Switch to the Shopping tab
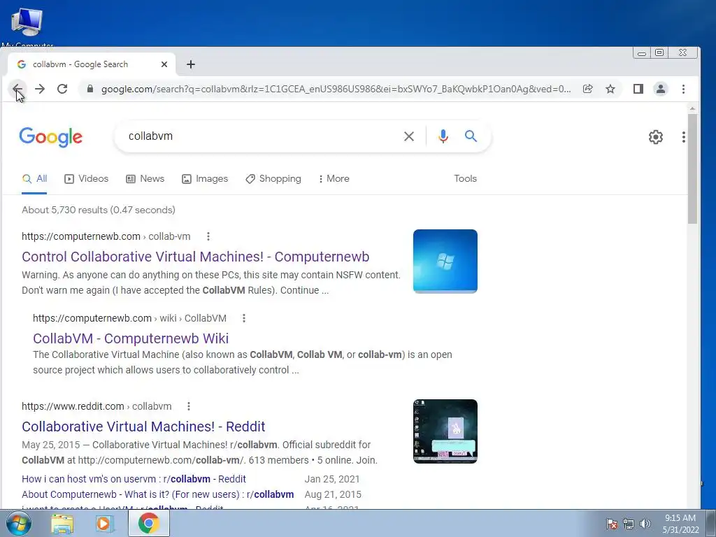Image resolution: width=716 pixels, height=537 pixels. (273, 178)
